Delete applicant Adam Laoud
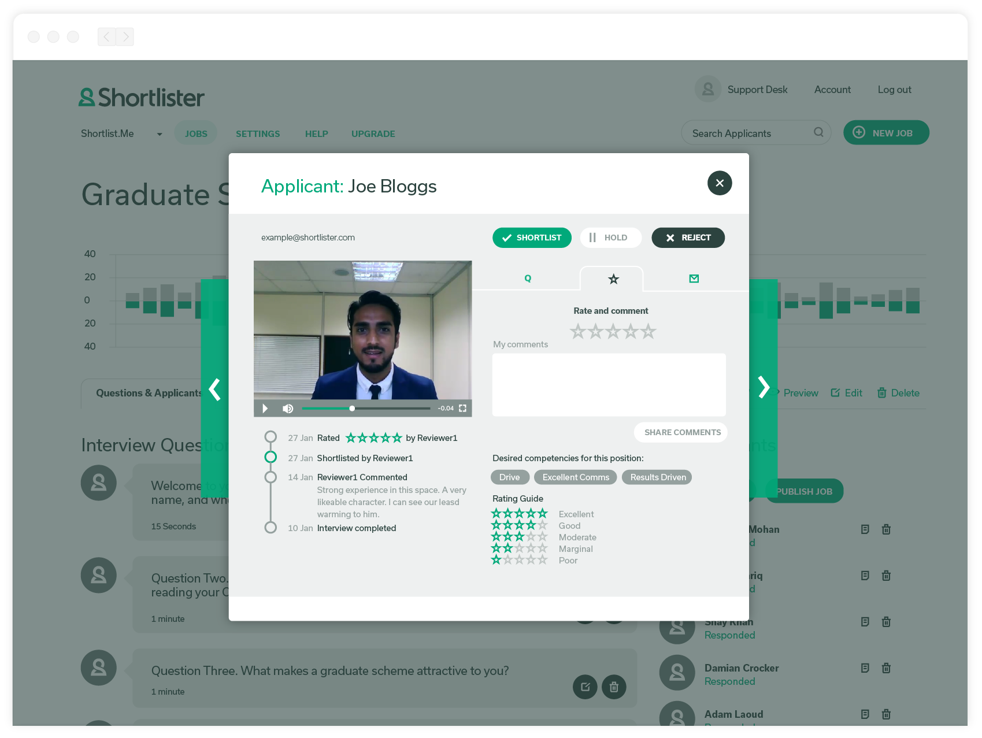 point(886,714)
